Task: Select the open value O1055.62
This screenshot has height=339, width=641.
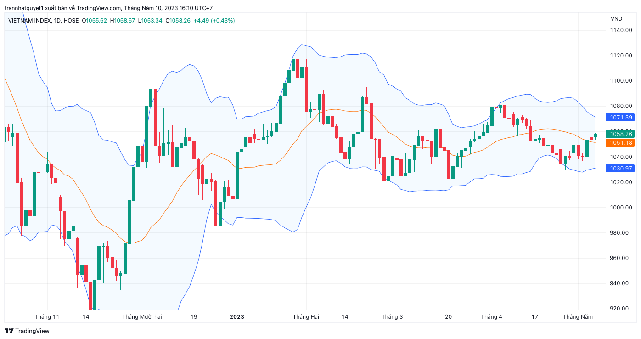Action: tap(94, 21)
